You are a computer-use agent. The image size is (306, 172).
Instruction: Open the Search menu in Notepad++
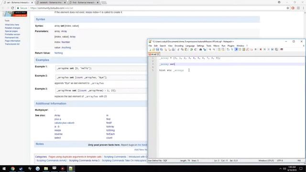pyautogui.click(x=163, y=46)
